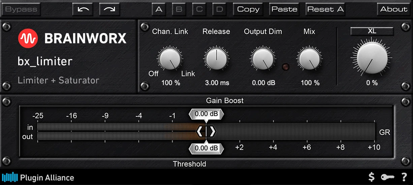The image size is (413, 185).
Task: Click the Off label under Chan. Link
Action: [x=153, y=74]
